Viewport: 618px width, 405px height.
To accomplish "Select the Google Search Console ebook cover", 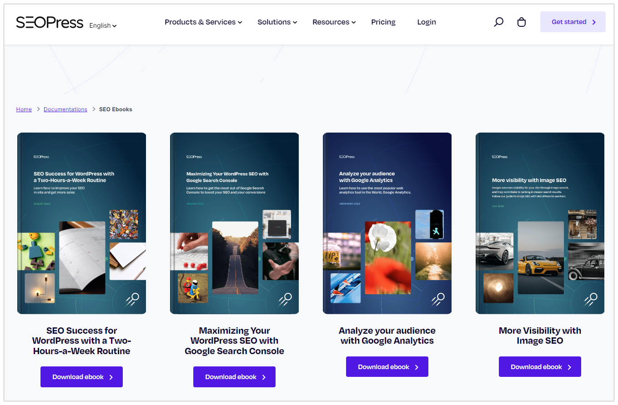I will point(234,223).
